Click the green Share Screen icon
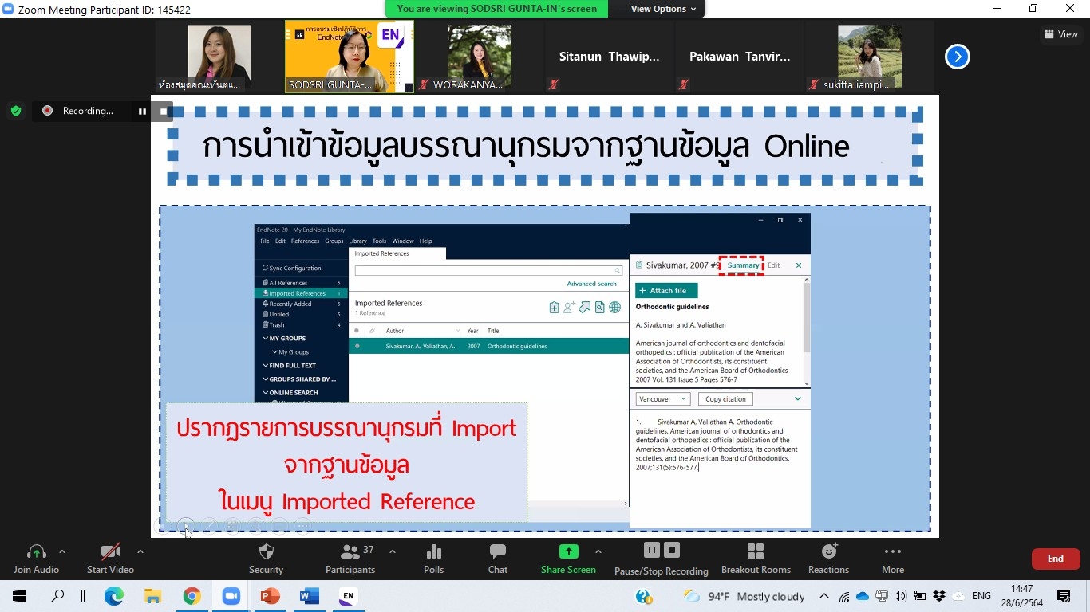The width and height of the screenshot is (1090, 612). click(568, 551)
